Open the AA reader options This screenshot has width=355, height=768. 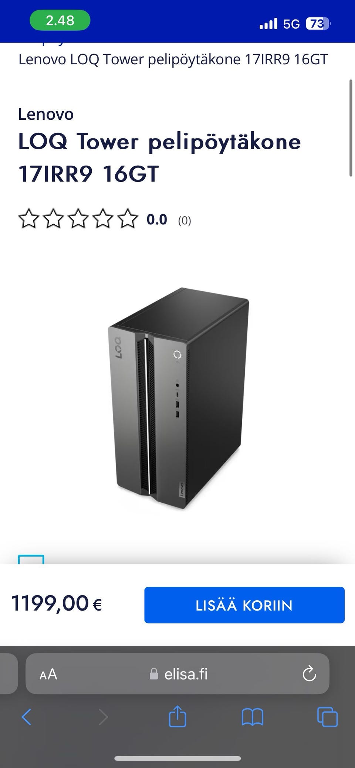point(48,674)
